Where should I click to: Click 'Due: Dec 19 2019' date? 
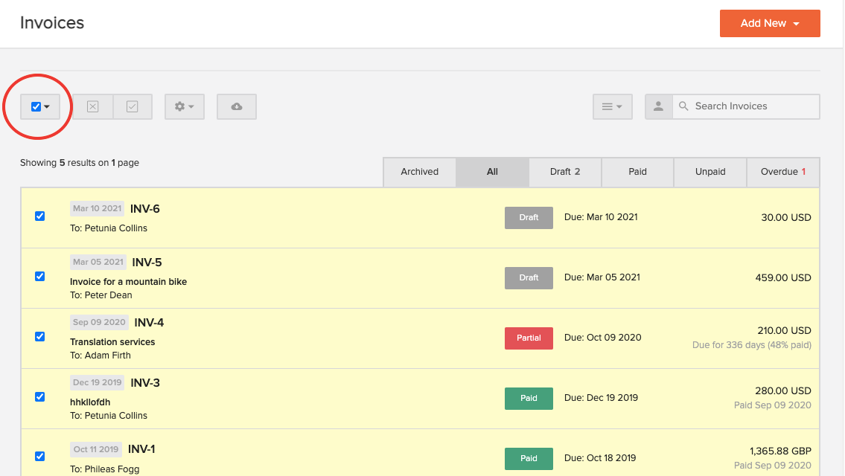602,398
